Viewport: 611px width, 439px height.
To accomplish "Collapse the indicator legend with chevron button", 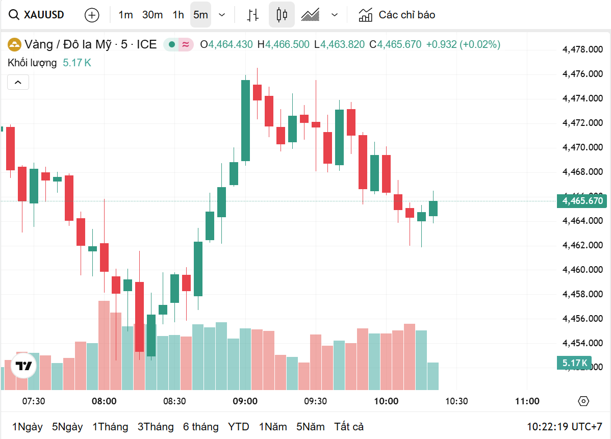I will tap(18, 82).
